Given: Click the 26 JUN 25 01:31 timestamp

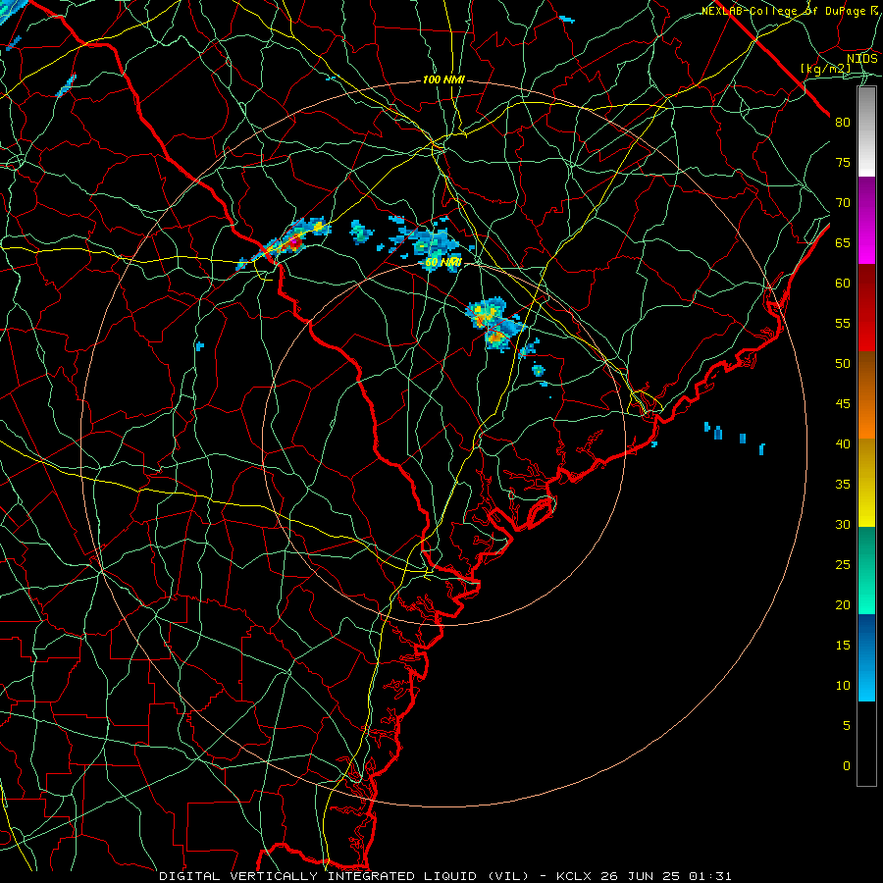Looking at the screenshot, I should coord(665,876).
